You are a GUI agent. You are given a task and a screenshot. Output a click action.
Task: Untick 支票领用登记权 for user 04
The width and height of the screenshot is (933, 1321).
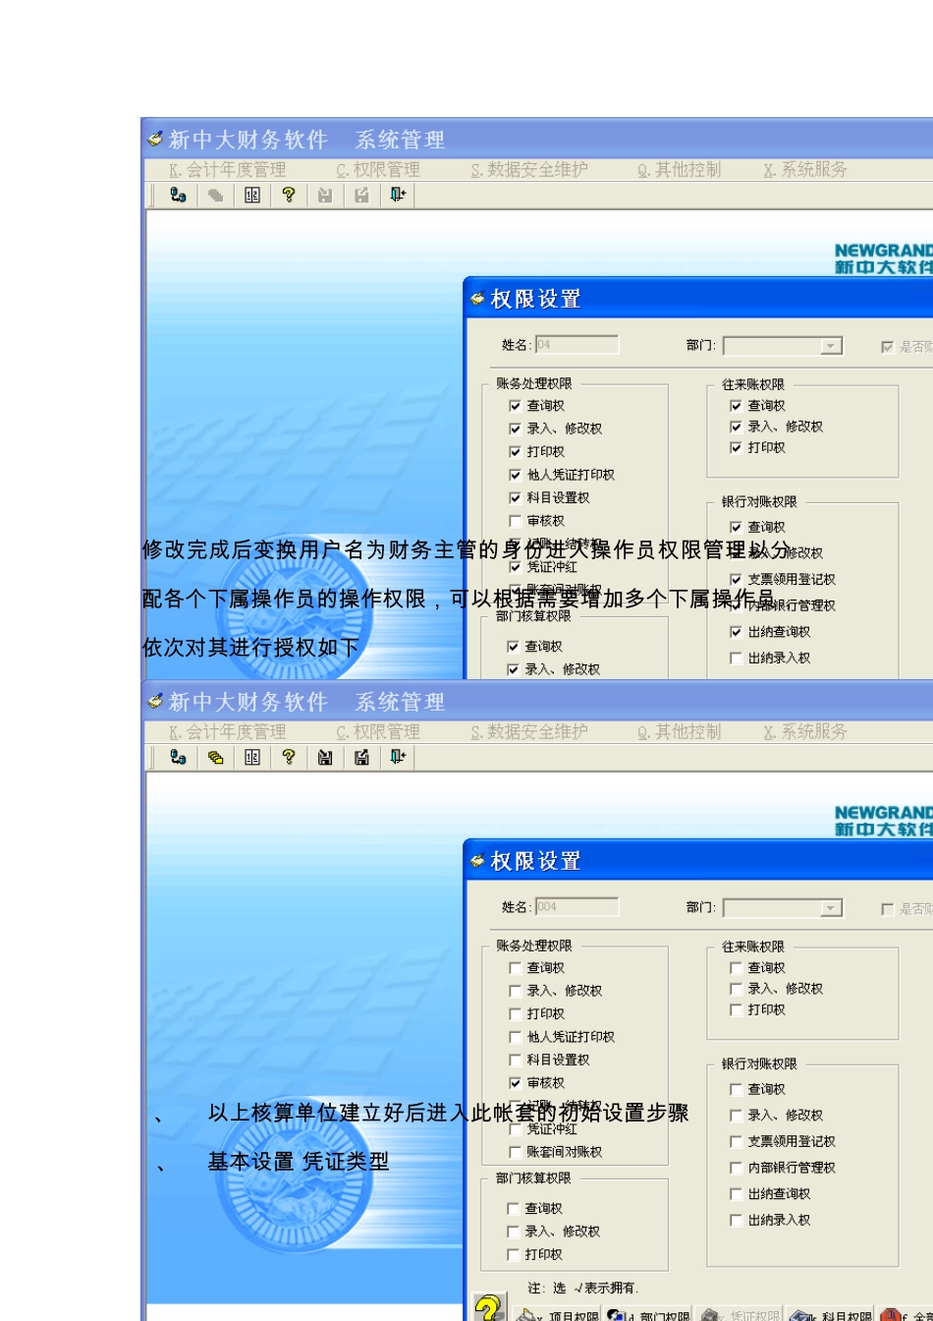tap(736, 580)
